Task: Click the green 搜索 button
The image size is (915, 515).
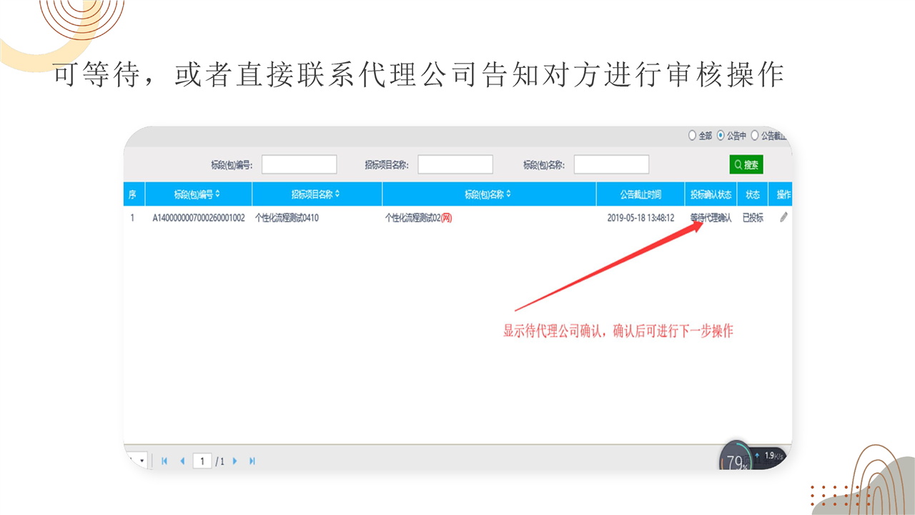Action: [746, 165]
